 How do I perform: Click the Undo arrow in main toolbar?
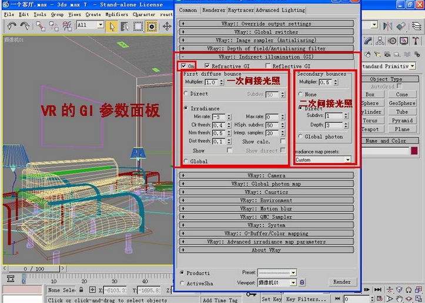coord(12,26)
